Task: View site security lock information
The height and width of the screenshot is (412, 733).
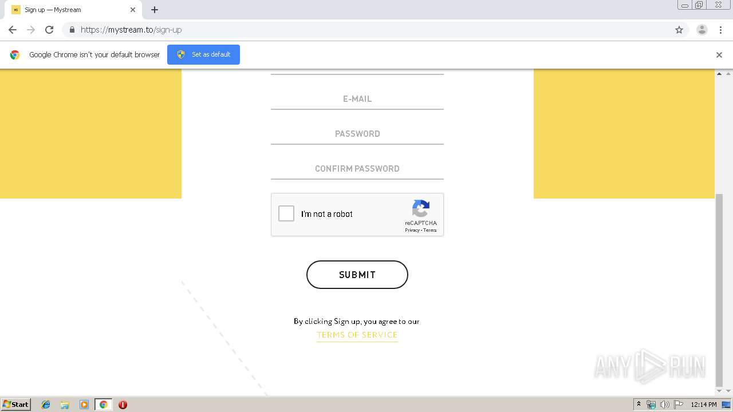Action: point(72,30)
